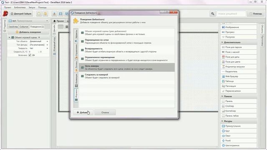
Task: Select the Поле с маской component
Action: click(x=239, y=52)
